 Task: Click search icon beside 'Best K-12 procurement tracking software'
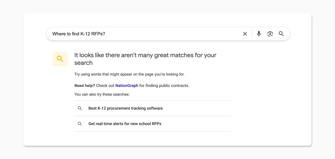[80, 108]
